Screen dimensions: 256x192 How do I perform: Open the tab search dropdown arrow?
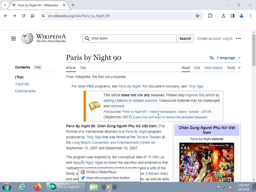pyautogui.click(x=5, y=5)
